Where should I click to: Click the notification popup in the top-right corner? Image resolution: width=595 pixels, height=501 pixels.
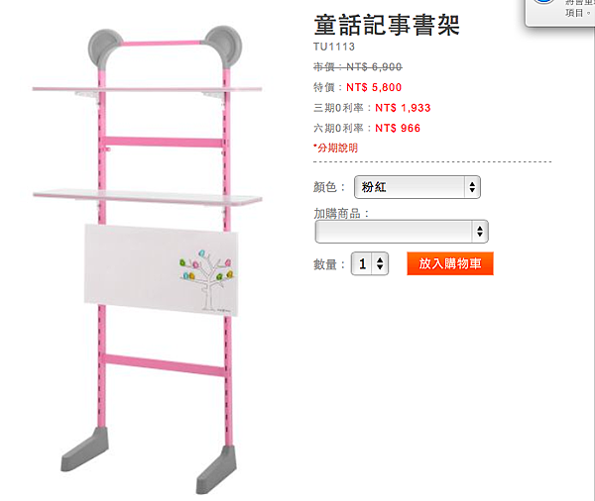[x=560, y=11]
